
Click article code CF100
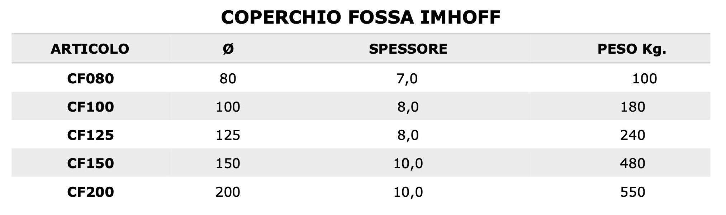[x=90, y=107]
